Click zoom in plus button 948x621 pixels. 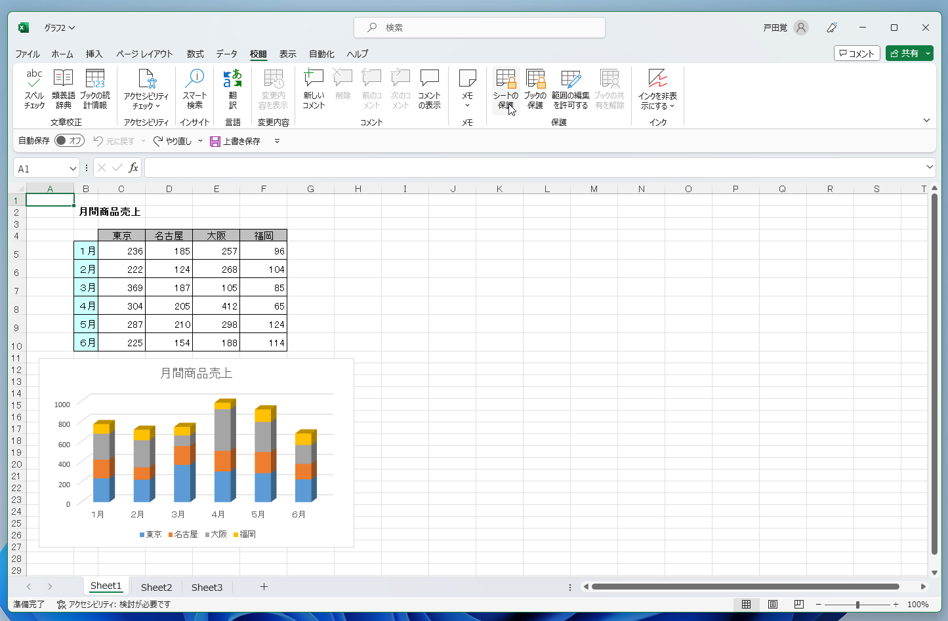(896, 605)
